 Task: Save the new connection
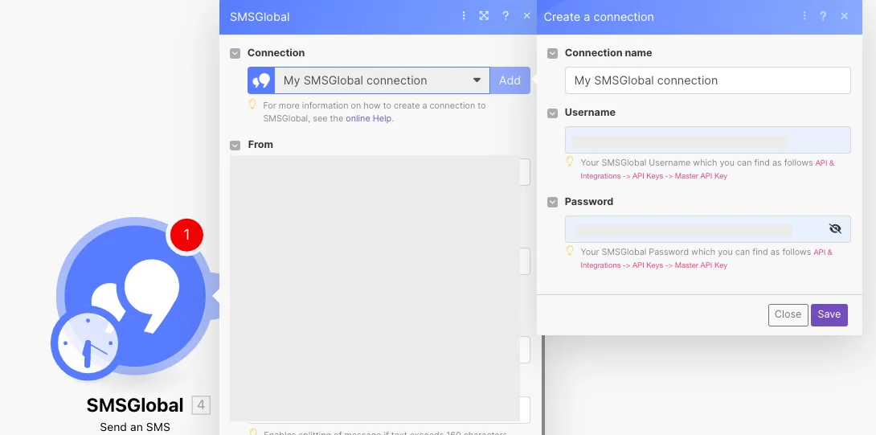829,314
